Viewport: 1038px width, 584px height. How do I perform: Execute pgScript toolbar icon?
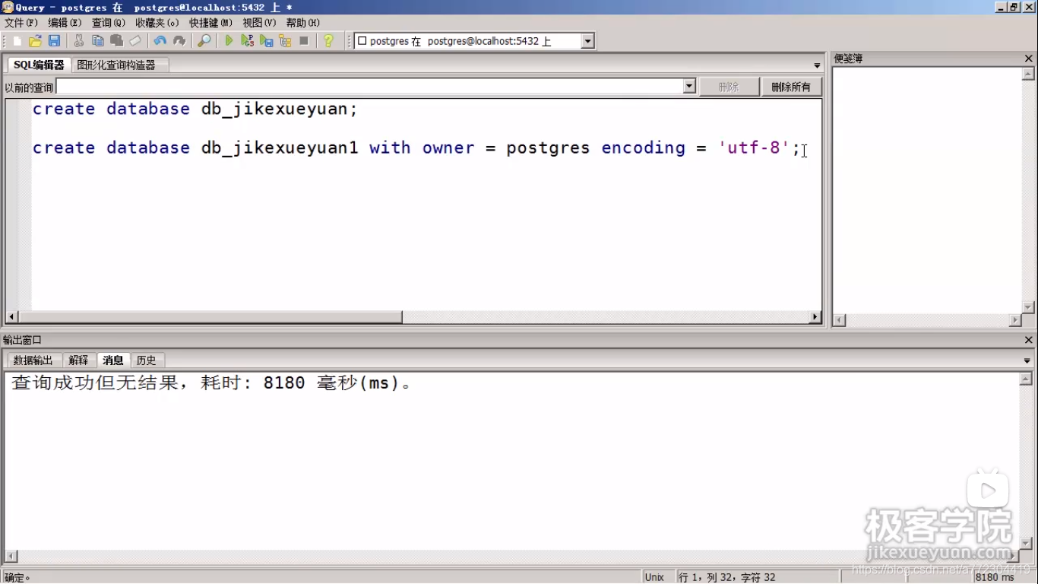pyautogui.click(x=248, y=41)
